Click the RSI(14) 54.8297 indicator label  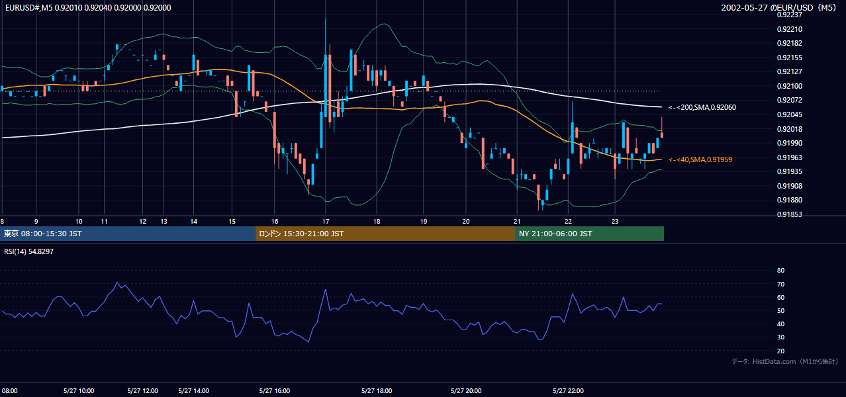pos(29,251)
